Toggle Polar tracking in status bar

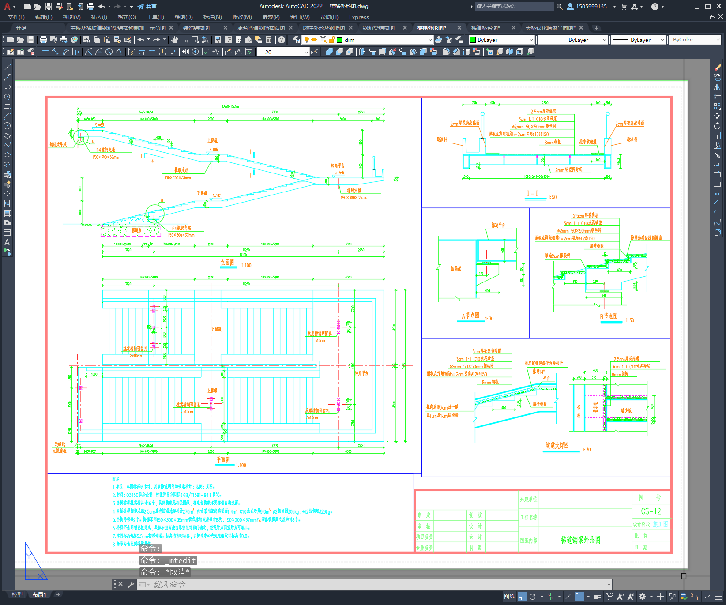click(533, 597)
